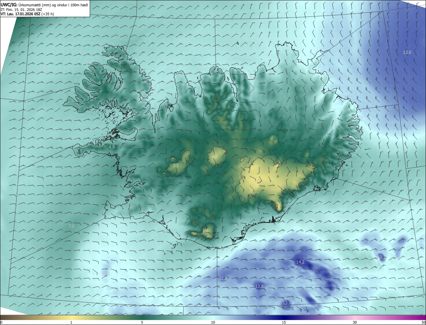The image size is (426, 325).
Task: Click the colour scale label "10"
Action: click(213, 322)
